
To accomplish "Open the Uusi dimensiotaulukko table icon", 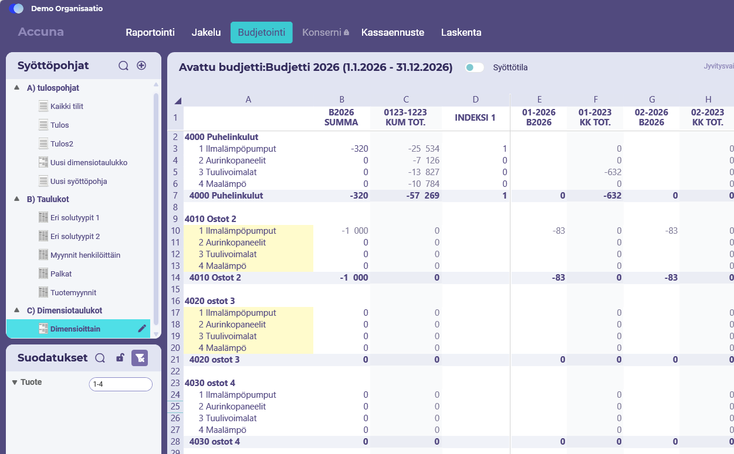I will (43, 162).
